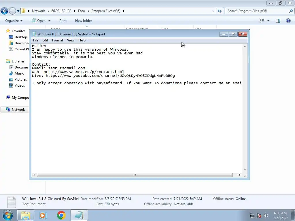The width and height of the screenshot is (295, 221).
Task: Open recent locations dropdown beside nav arrows
Action: click(18, 11)
